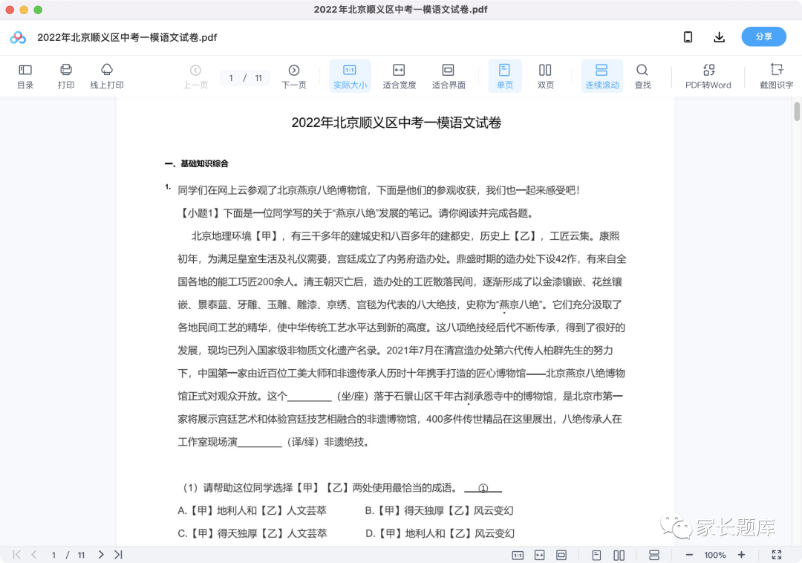The height and width of the screenshot is (563, 802).
Task: Click the 打印 print icon
Action: pos(66,70)
